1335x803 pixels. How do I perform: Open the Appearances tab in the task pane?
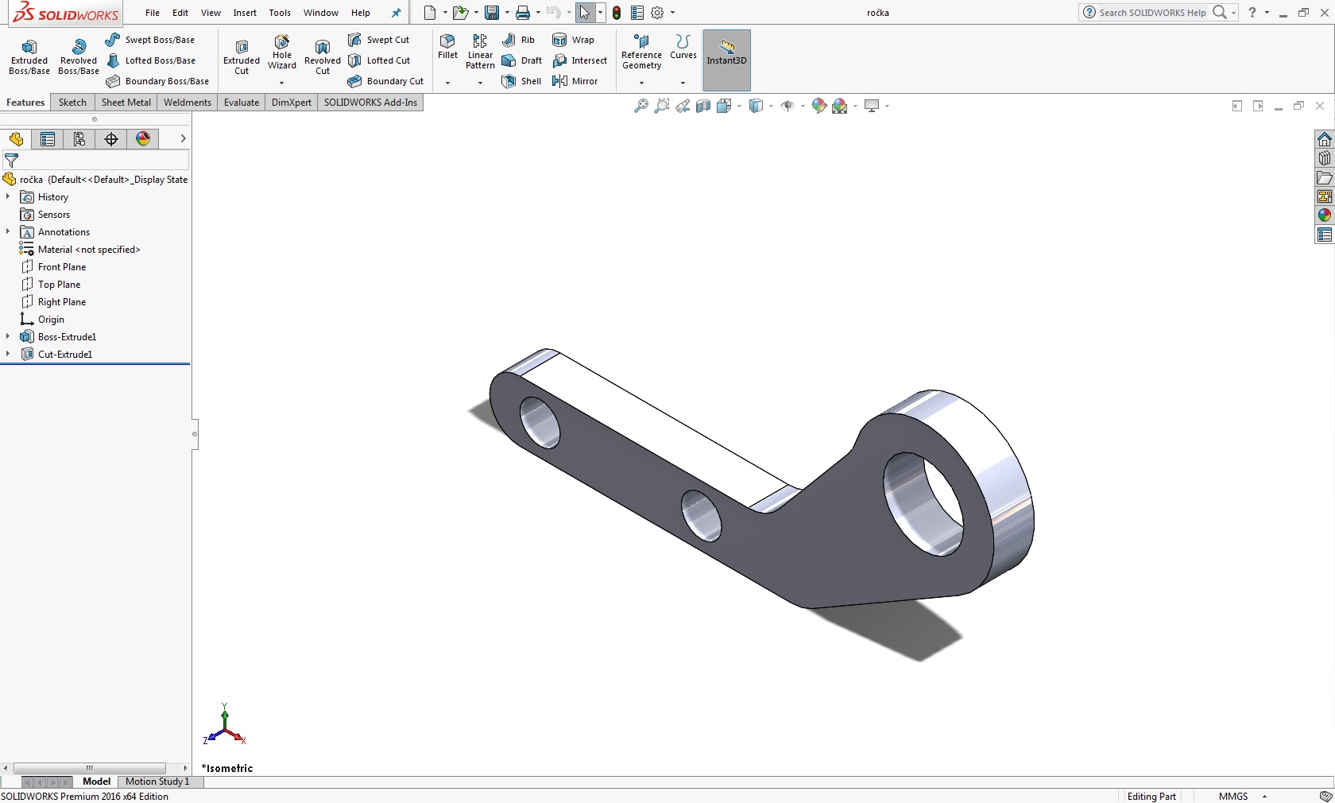click(1324, 215)
